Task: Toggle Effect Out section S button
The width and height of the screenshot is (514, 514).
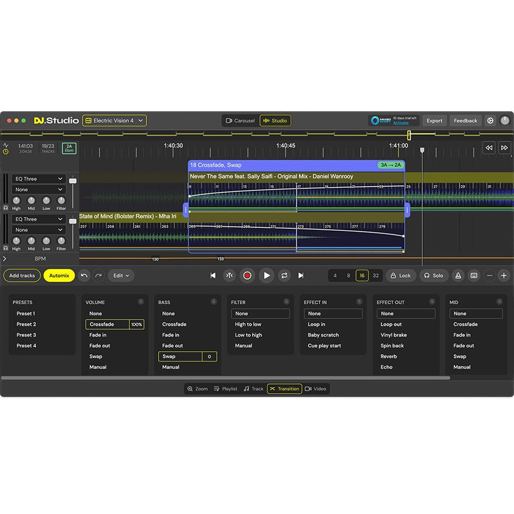Action: 432,301
